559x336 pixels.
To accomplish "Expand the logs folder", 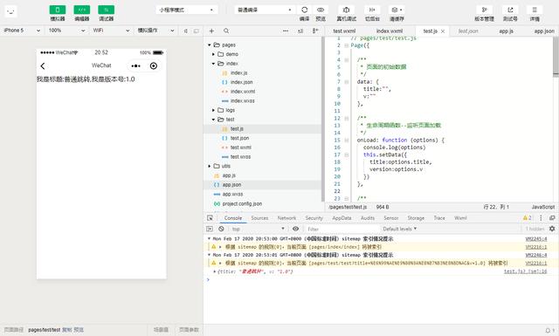I will [x=213, y=110].
